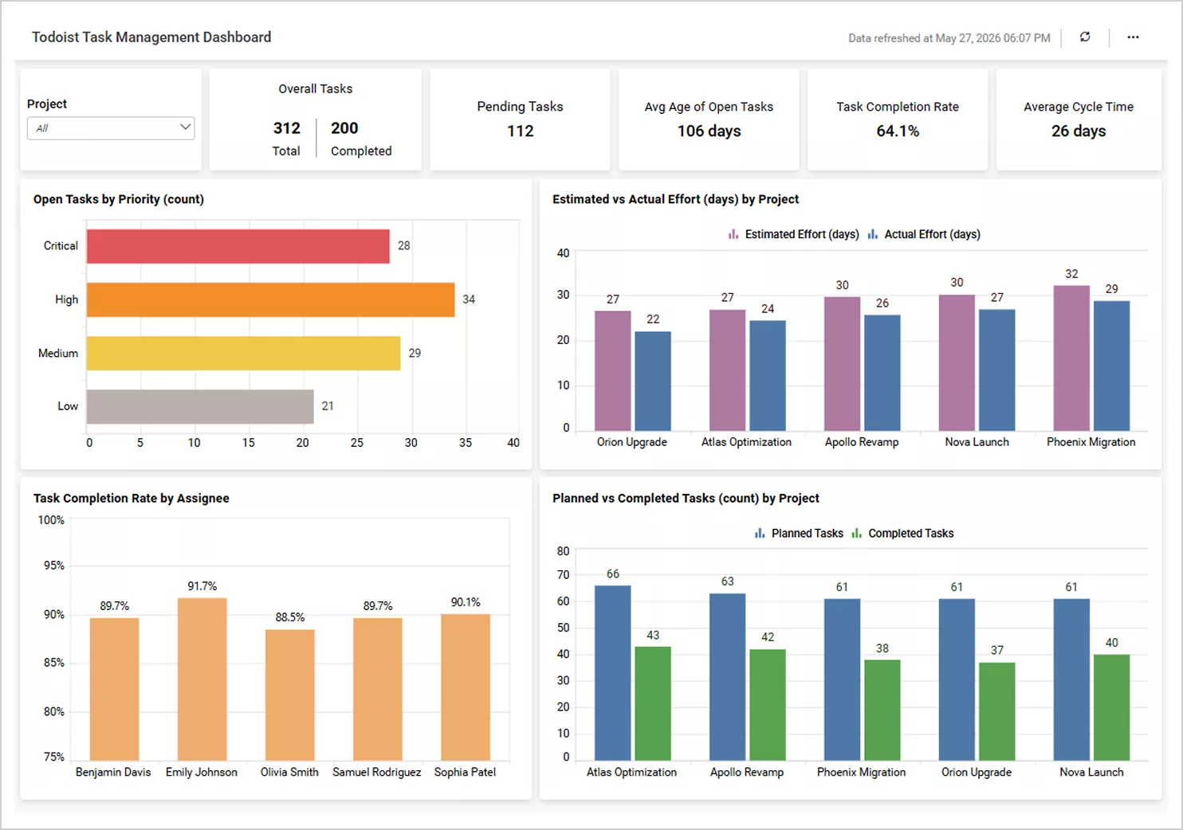Click the Open Tasks by Priority chart title
This screenshot has height=830, width=1183.
pyautogui.click(x=119, y=199)
